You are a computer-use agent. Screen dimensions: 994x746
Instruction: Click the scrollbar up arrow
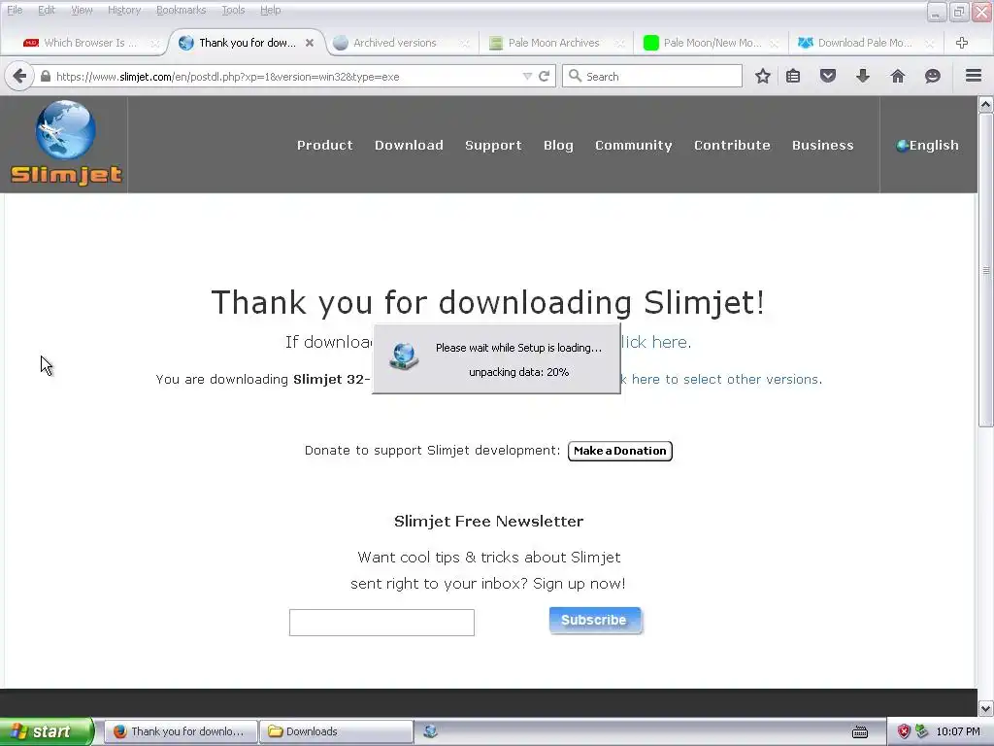click(x=985, y=105)
